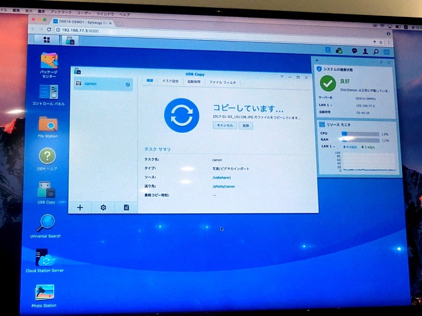Click the コピーしています... status text
The width and height of the screenshot is (422, 316).
248,108
